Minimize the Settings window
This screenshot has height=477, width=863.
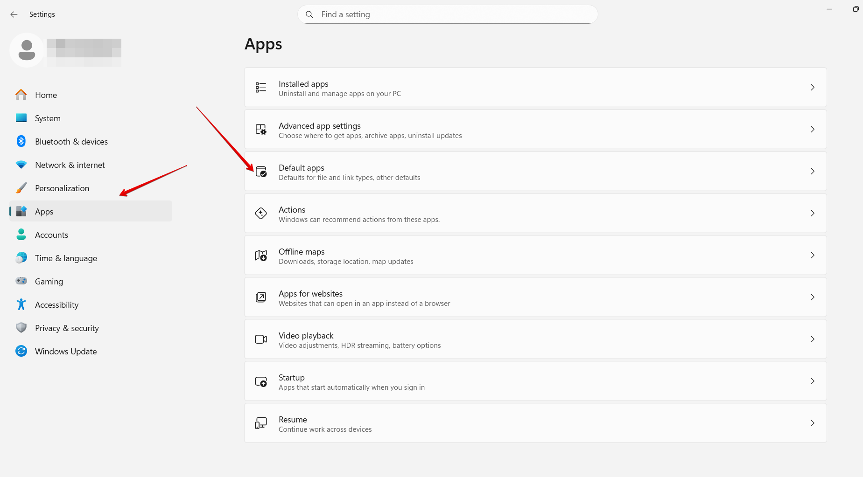(829, 9)
